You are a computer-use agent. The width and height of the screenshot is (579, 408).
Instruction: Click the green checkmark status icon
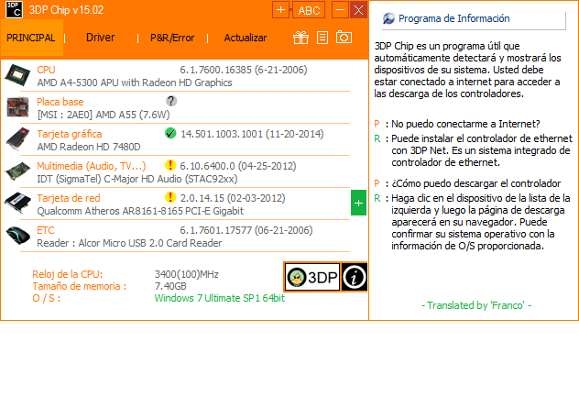tap(170, 133)
